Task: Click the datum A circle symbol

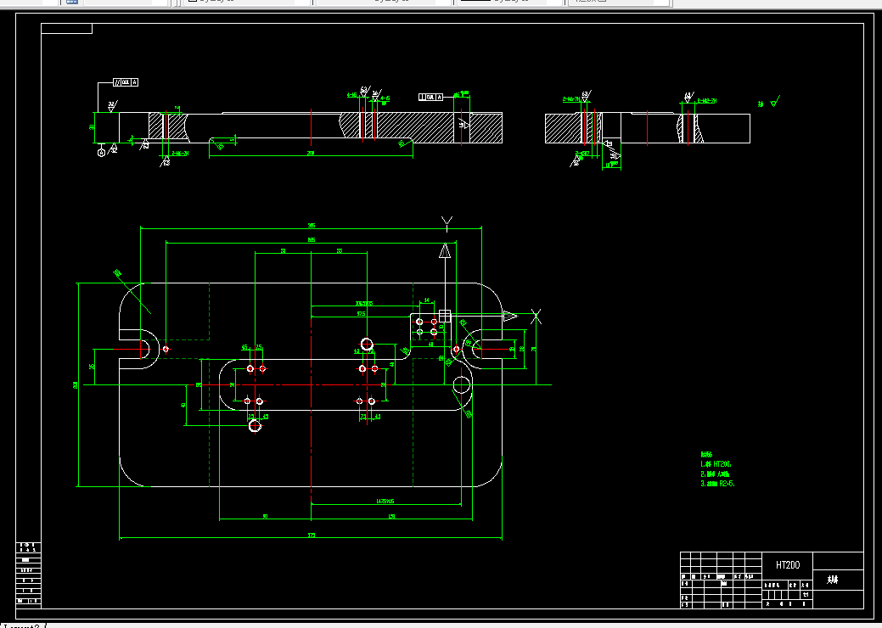Action: pos(101,153)
